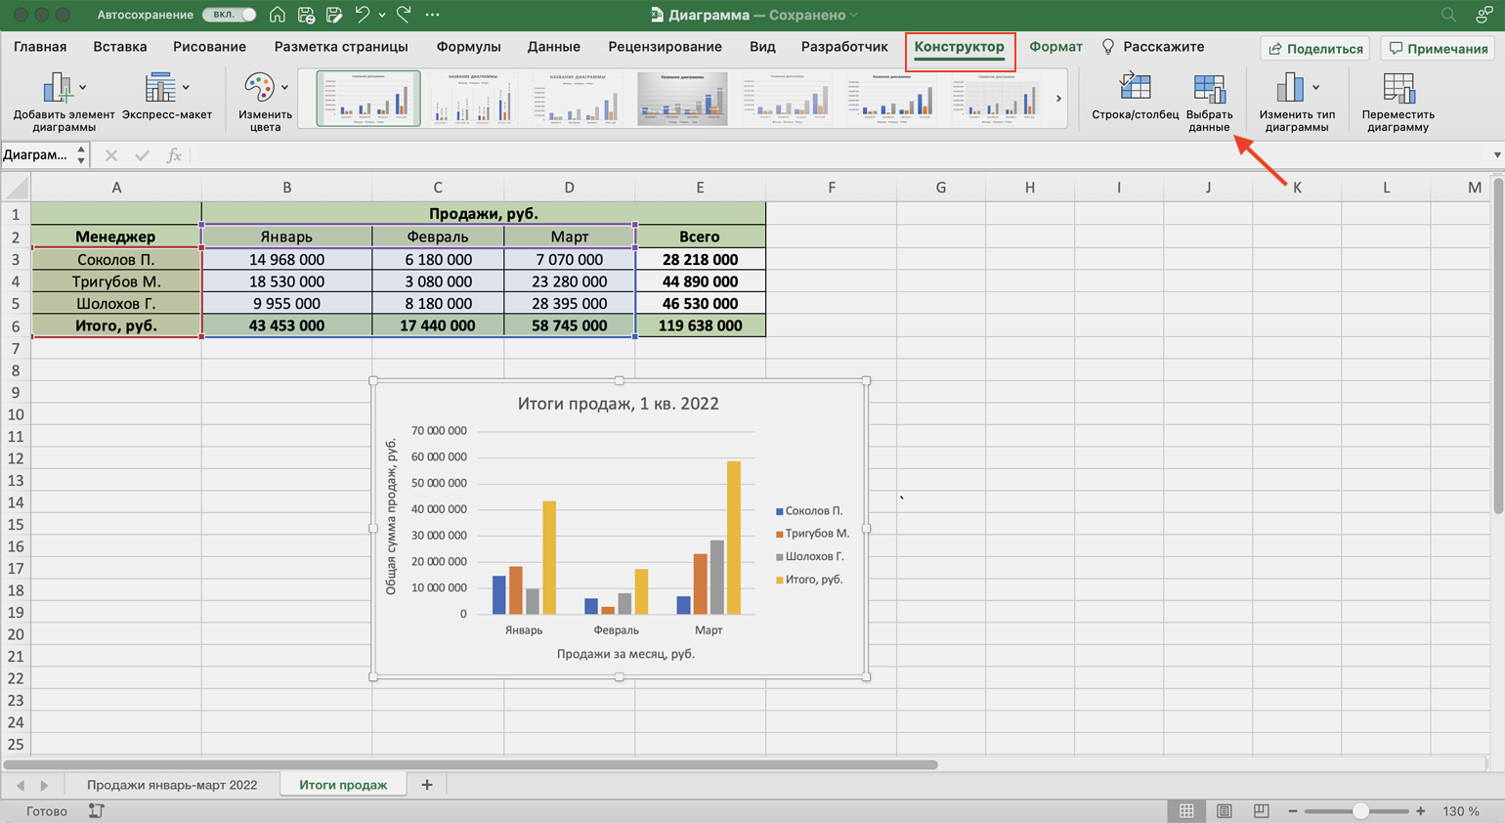Click the zoom slider handle in status bar
Viewport: 1505px width, 823px height.
[1359, 811]
